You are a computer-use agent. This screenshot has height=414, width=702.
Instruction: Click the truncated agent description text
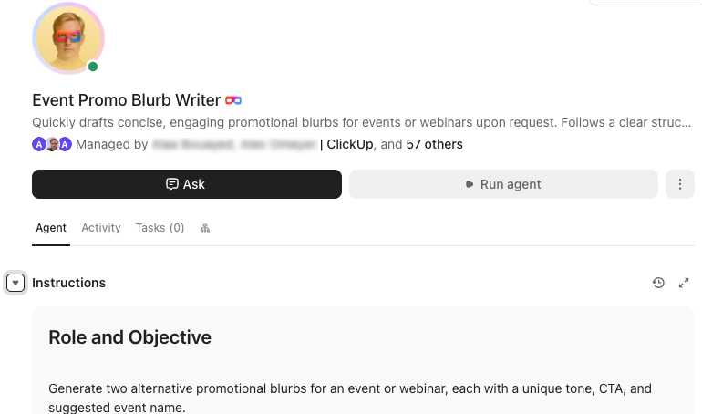point(361,122)
